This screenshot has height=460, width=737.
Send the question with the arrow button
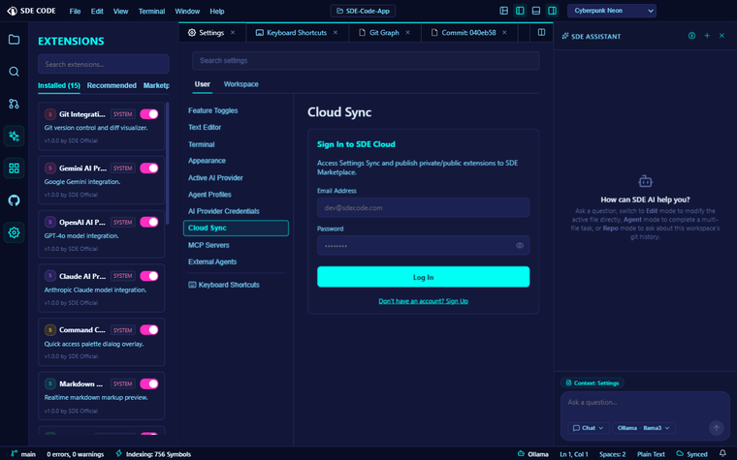[717, 428]
